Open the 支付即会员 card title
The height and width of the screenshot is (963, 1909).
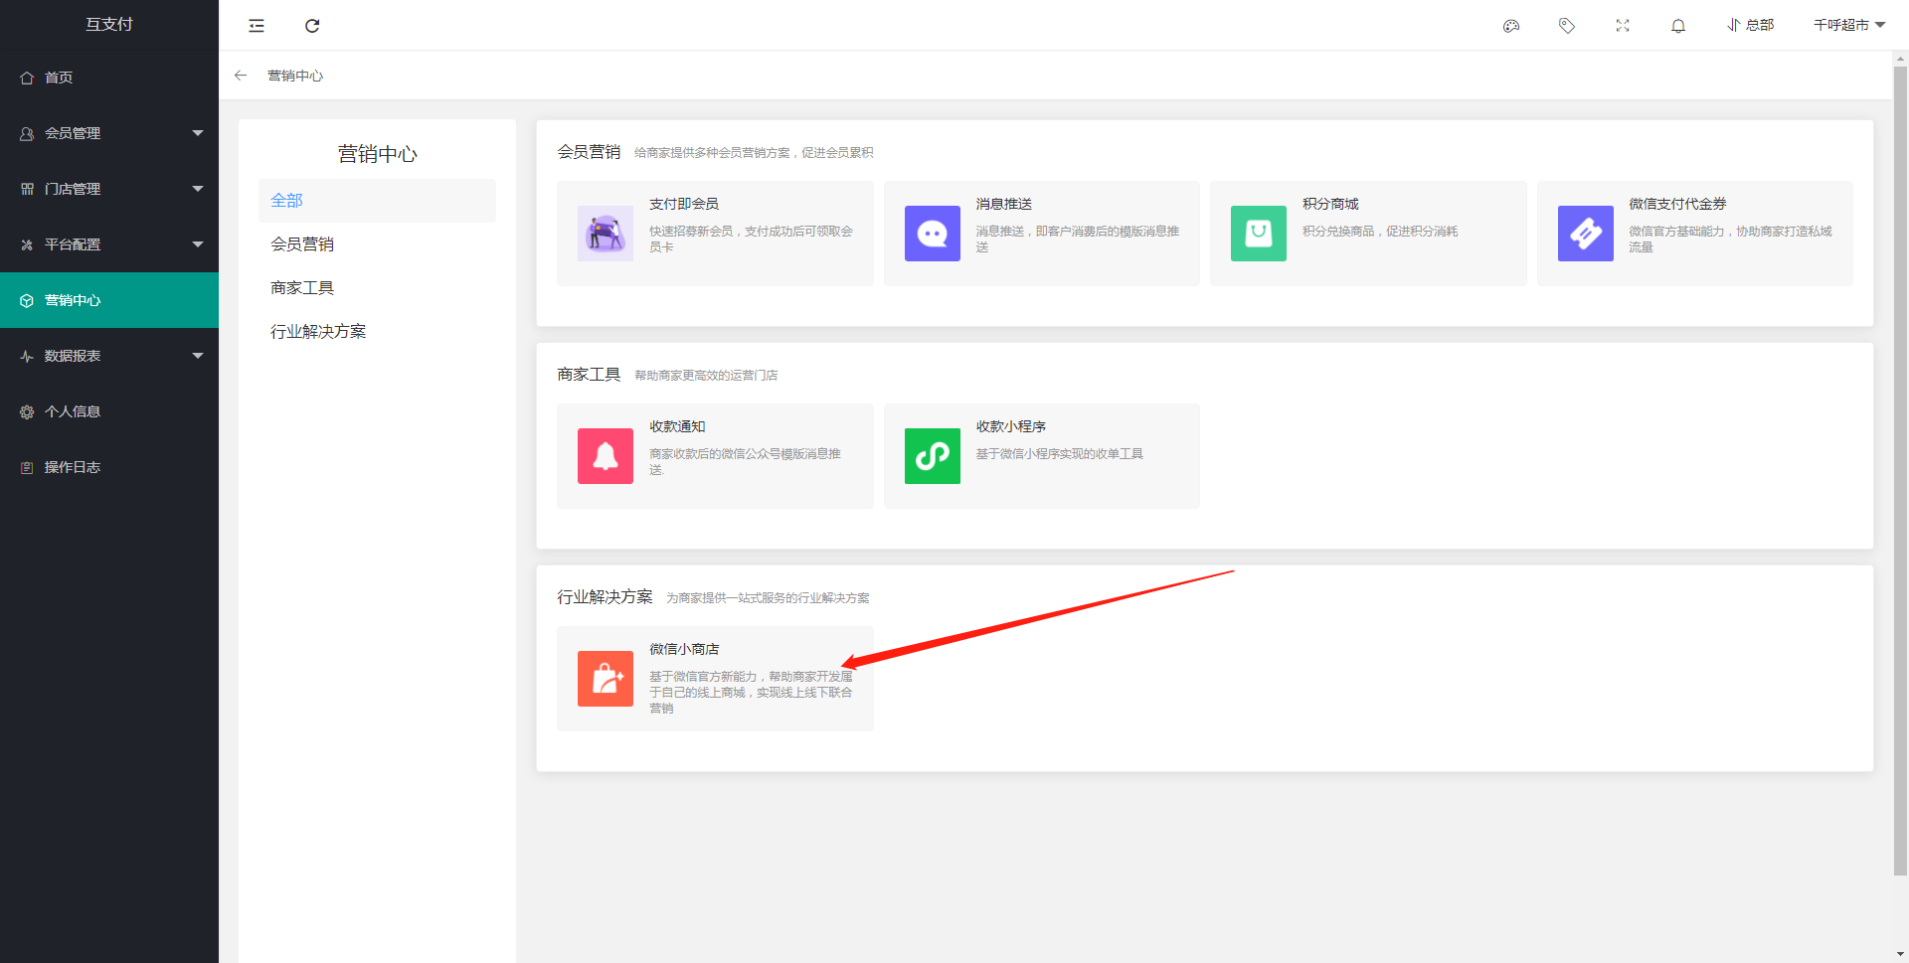point(684,204)
